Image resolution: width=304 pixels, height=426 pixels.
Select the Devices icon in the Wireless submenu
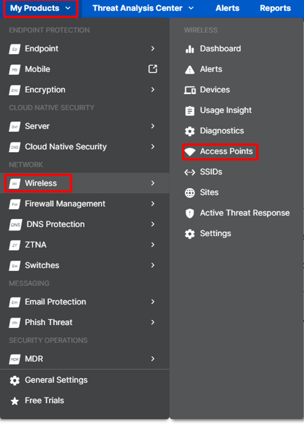tap(190, 89)
